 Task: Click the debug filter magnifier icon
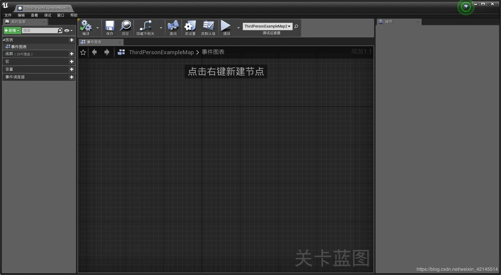pos(296,26)
